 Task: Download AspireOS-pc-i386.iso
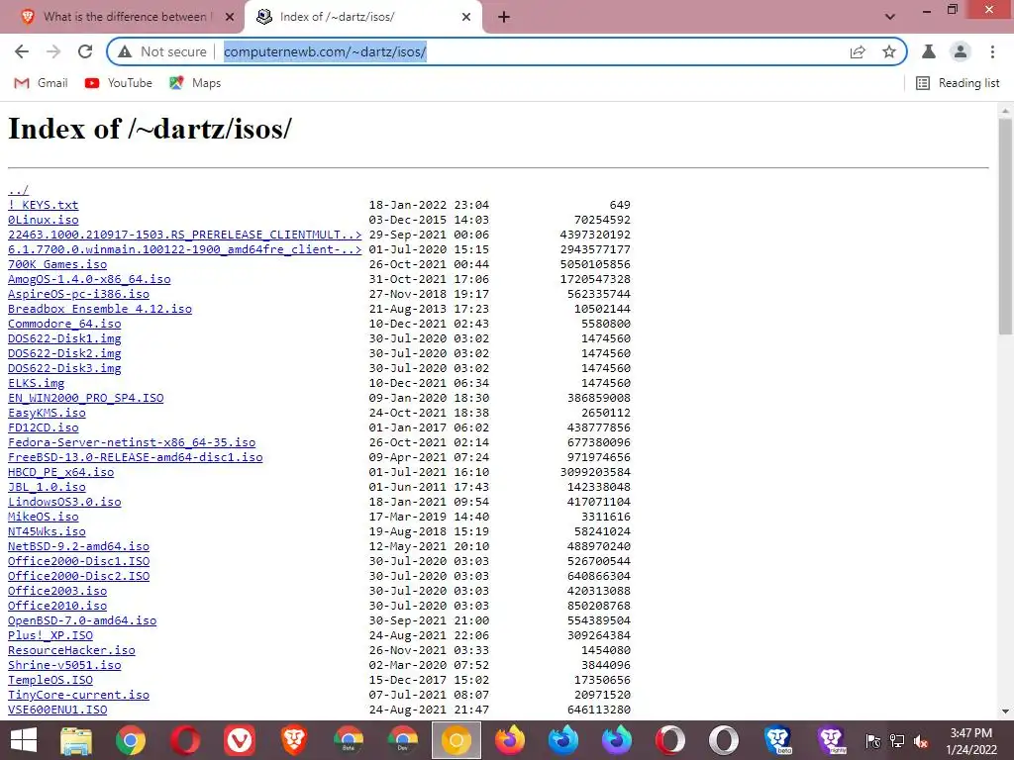click(78, 294)
